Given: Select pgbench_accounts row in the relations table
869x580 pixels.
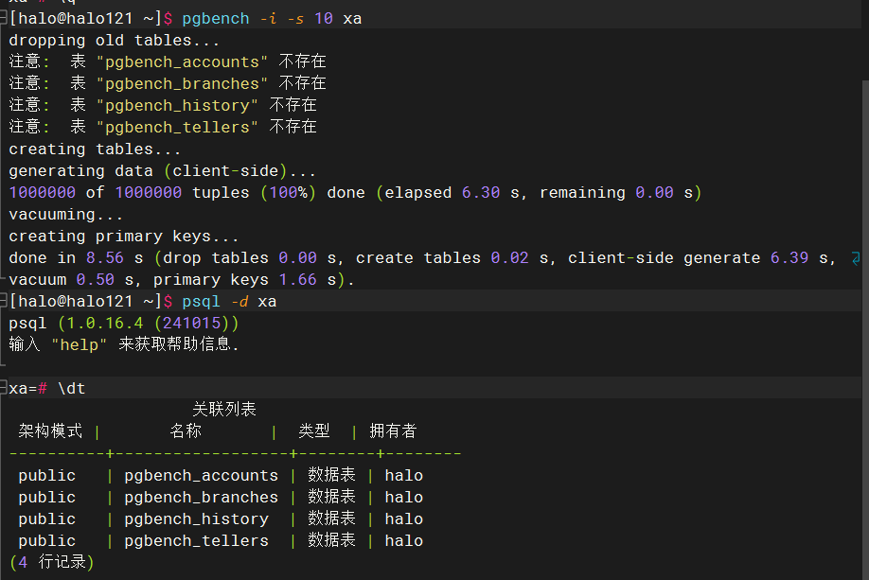Looking at the screenshot, I should click(x=201, y=476).
